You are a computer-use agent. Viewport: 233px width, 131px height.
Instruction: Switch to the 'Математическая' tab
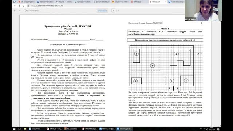45,2
